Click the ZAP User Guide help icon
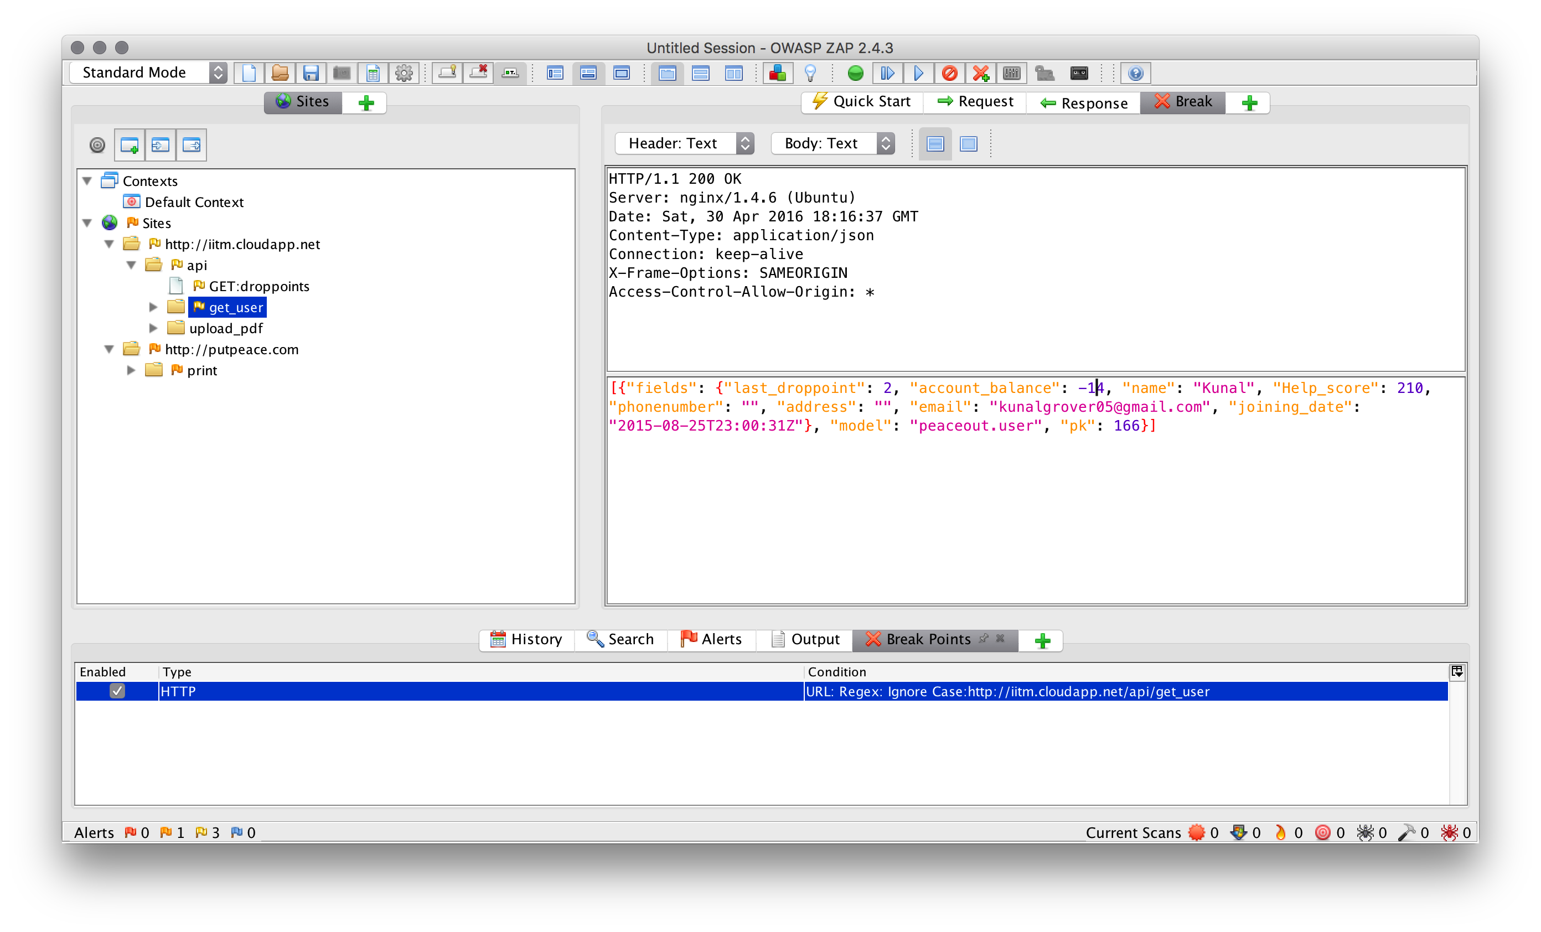 coord(1136,73)
